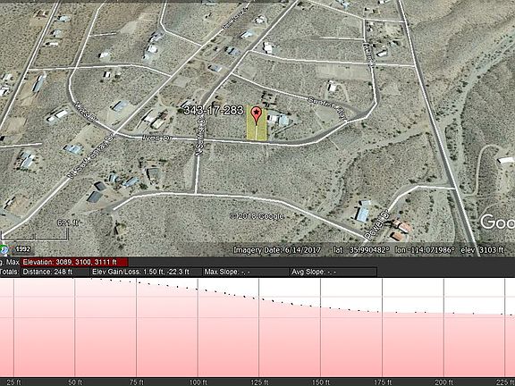Click the 200 ft label on profile axis
515x386 pixels.
[443, 382]
